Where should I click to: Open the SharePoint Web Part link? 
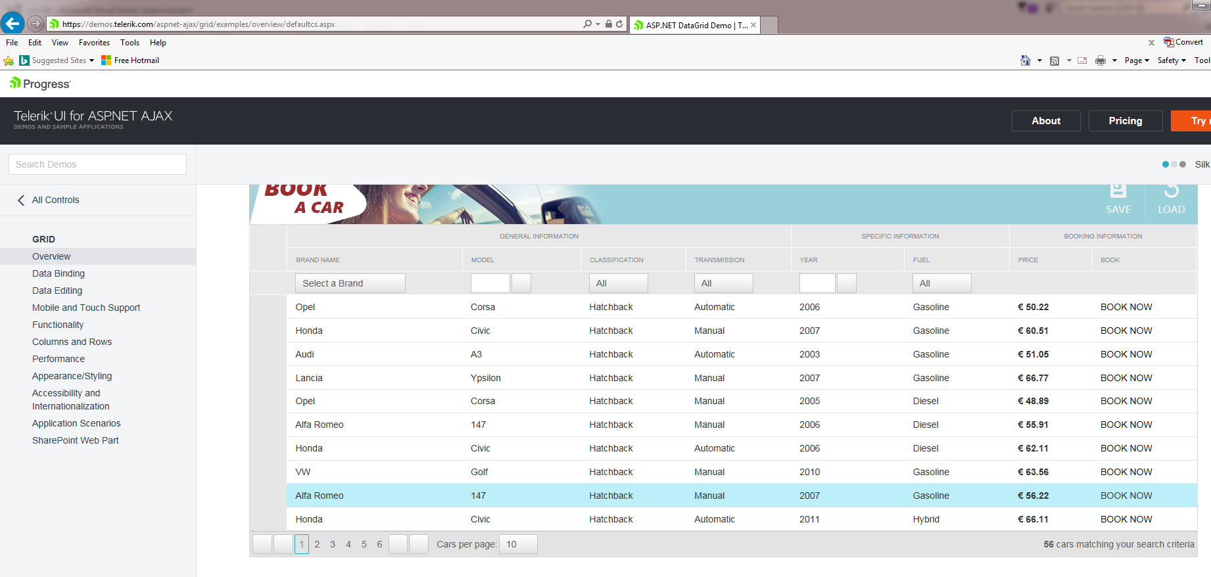(x=76, y=440)
